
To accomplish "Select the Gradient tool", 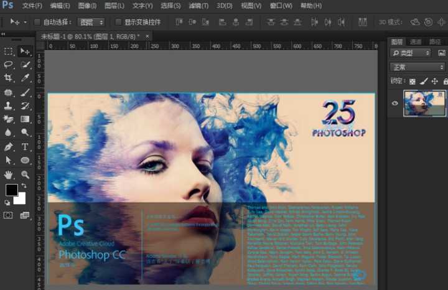I will (25, 119).
